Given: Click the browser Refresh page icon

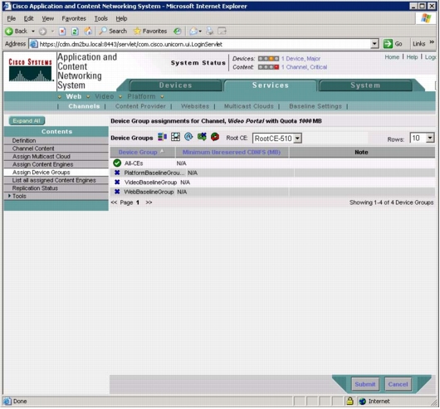Looking at the screenshot, I should [75, 32].
